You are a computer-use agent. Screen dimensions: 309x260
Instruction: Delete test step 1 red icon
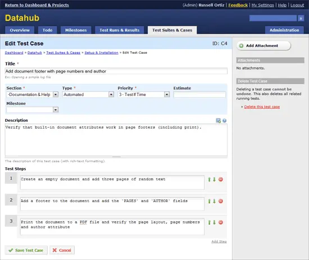(221, 180)
